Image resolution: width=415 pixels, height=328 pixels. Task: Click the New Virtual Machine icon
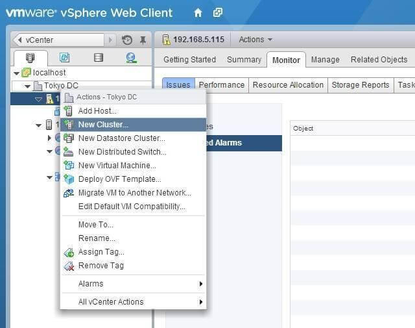tap(69, 166)
